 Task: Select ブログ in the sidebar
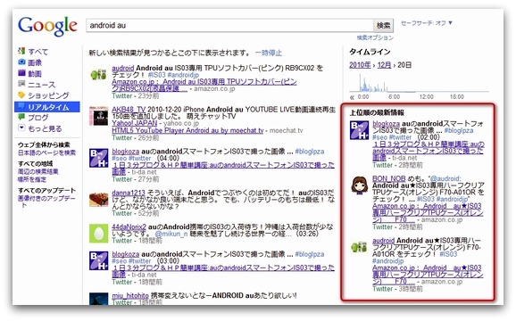pyautogui.click(x=37, y=118)
